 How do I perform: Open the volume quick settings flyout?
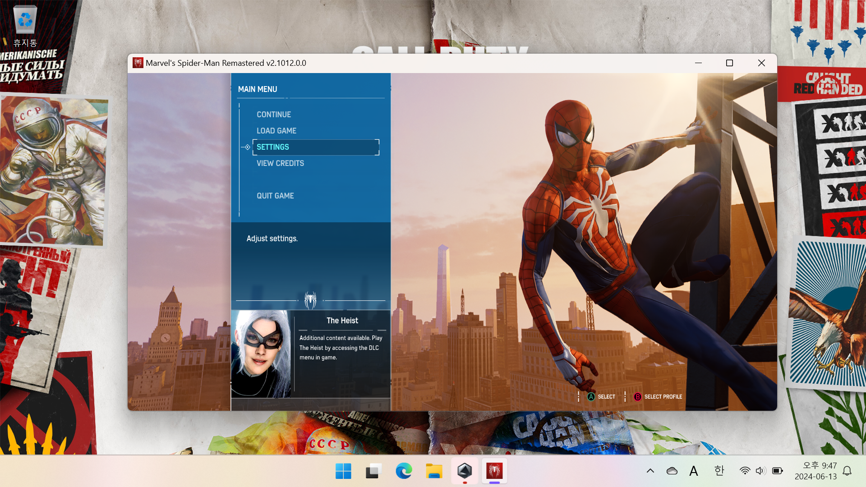coord(760,471)
